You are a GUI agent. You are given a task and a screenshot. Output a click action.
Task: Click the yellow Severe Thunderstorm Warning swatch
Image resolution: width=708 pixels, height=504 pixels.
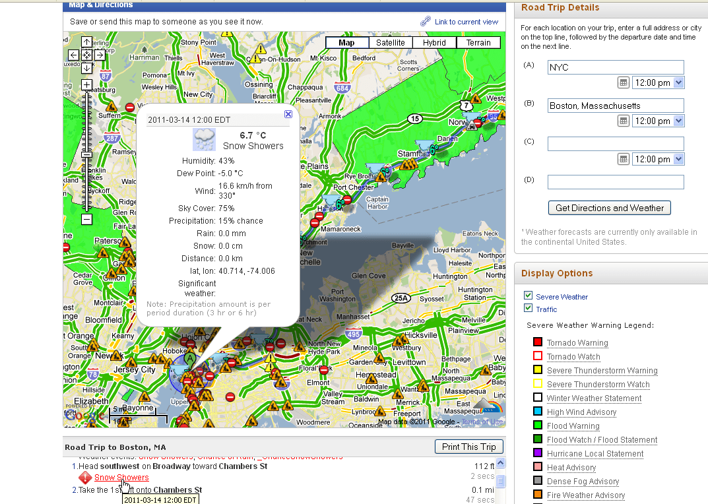click(537, 369)
